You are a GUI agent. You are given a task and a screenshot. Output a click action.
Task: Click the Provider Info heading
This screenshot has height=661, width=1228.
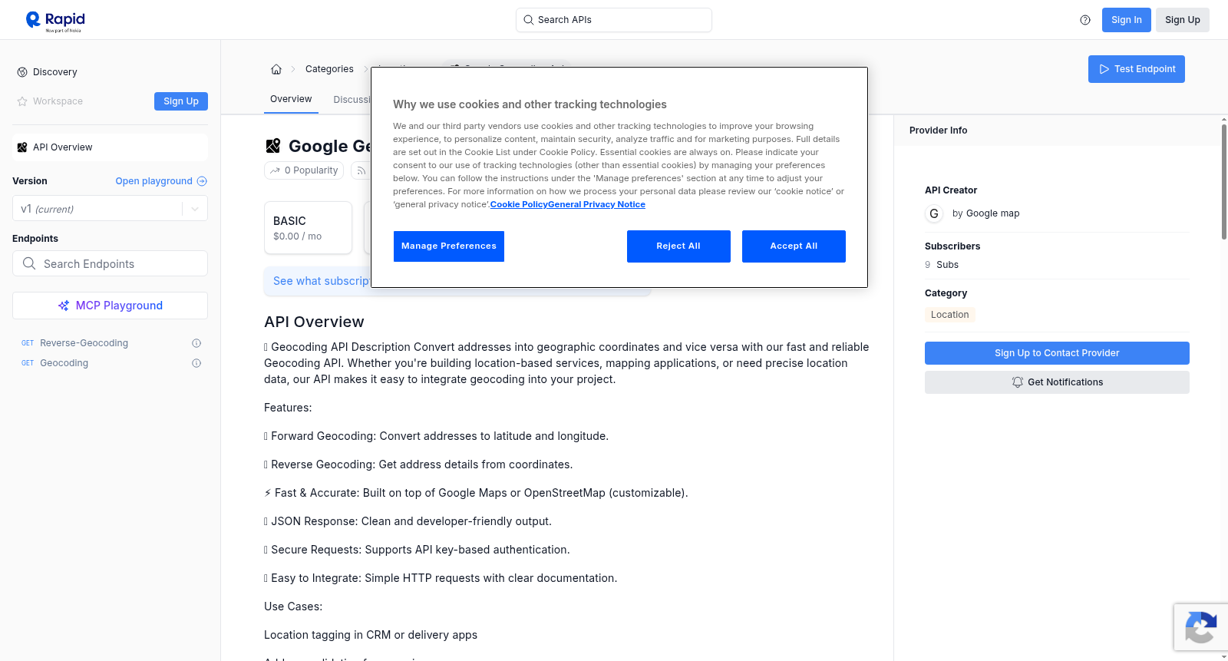(938, 131)
